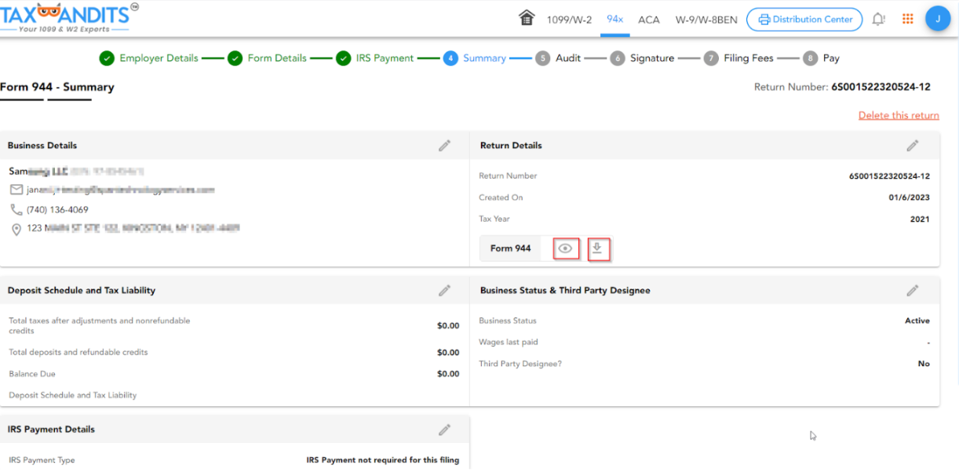Edit Deposit Schedule and Tax Liability section
The image size is (959, 472).
(445, 290)
